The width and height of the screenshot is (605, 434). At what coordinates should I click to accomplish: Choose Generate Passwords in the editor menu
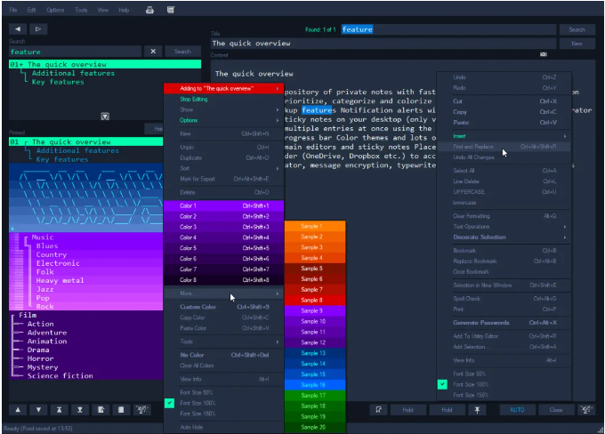coord(504,323)
